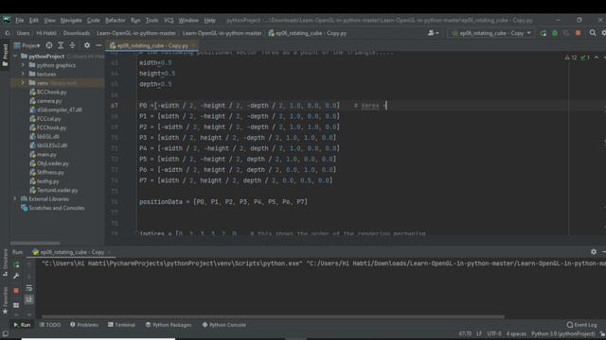Toggle scroll to end in Run console
Image resolution: width=606 pixels, height=340 pixels.
[x=29, y=299]
